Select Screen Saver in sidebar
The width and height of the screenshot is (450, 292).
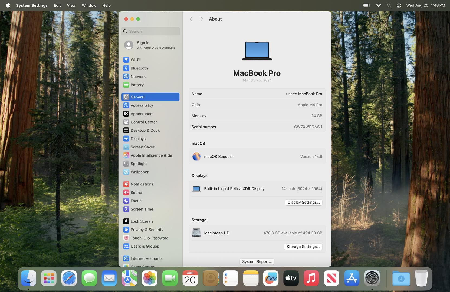(150, 147)
